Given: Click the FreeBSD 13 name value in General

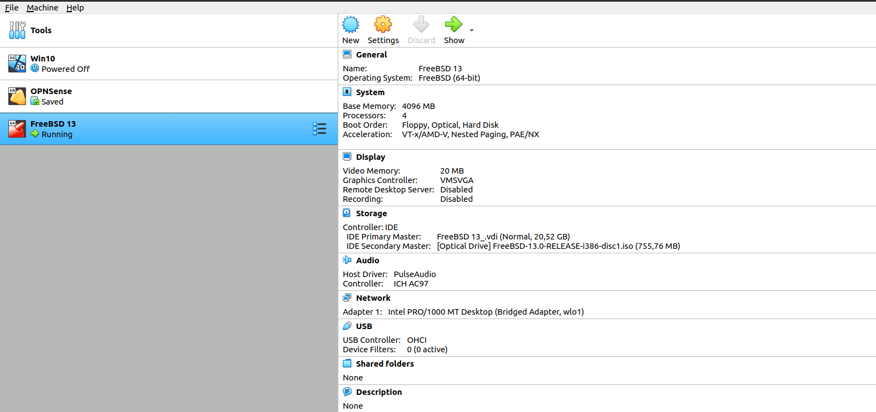Looking at the screenshot, I should pyautogui.click(x=440, y=69).
